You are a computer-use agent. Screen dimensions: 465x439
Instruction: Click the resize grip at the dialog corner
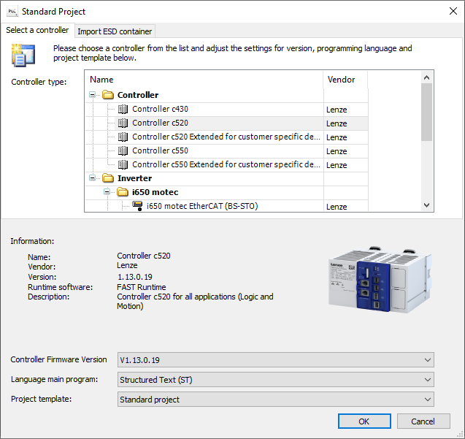[x=461, y=435]
